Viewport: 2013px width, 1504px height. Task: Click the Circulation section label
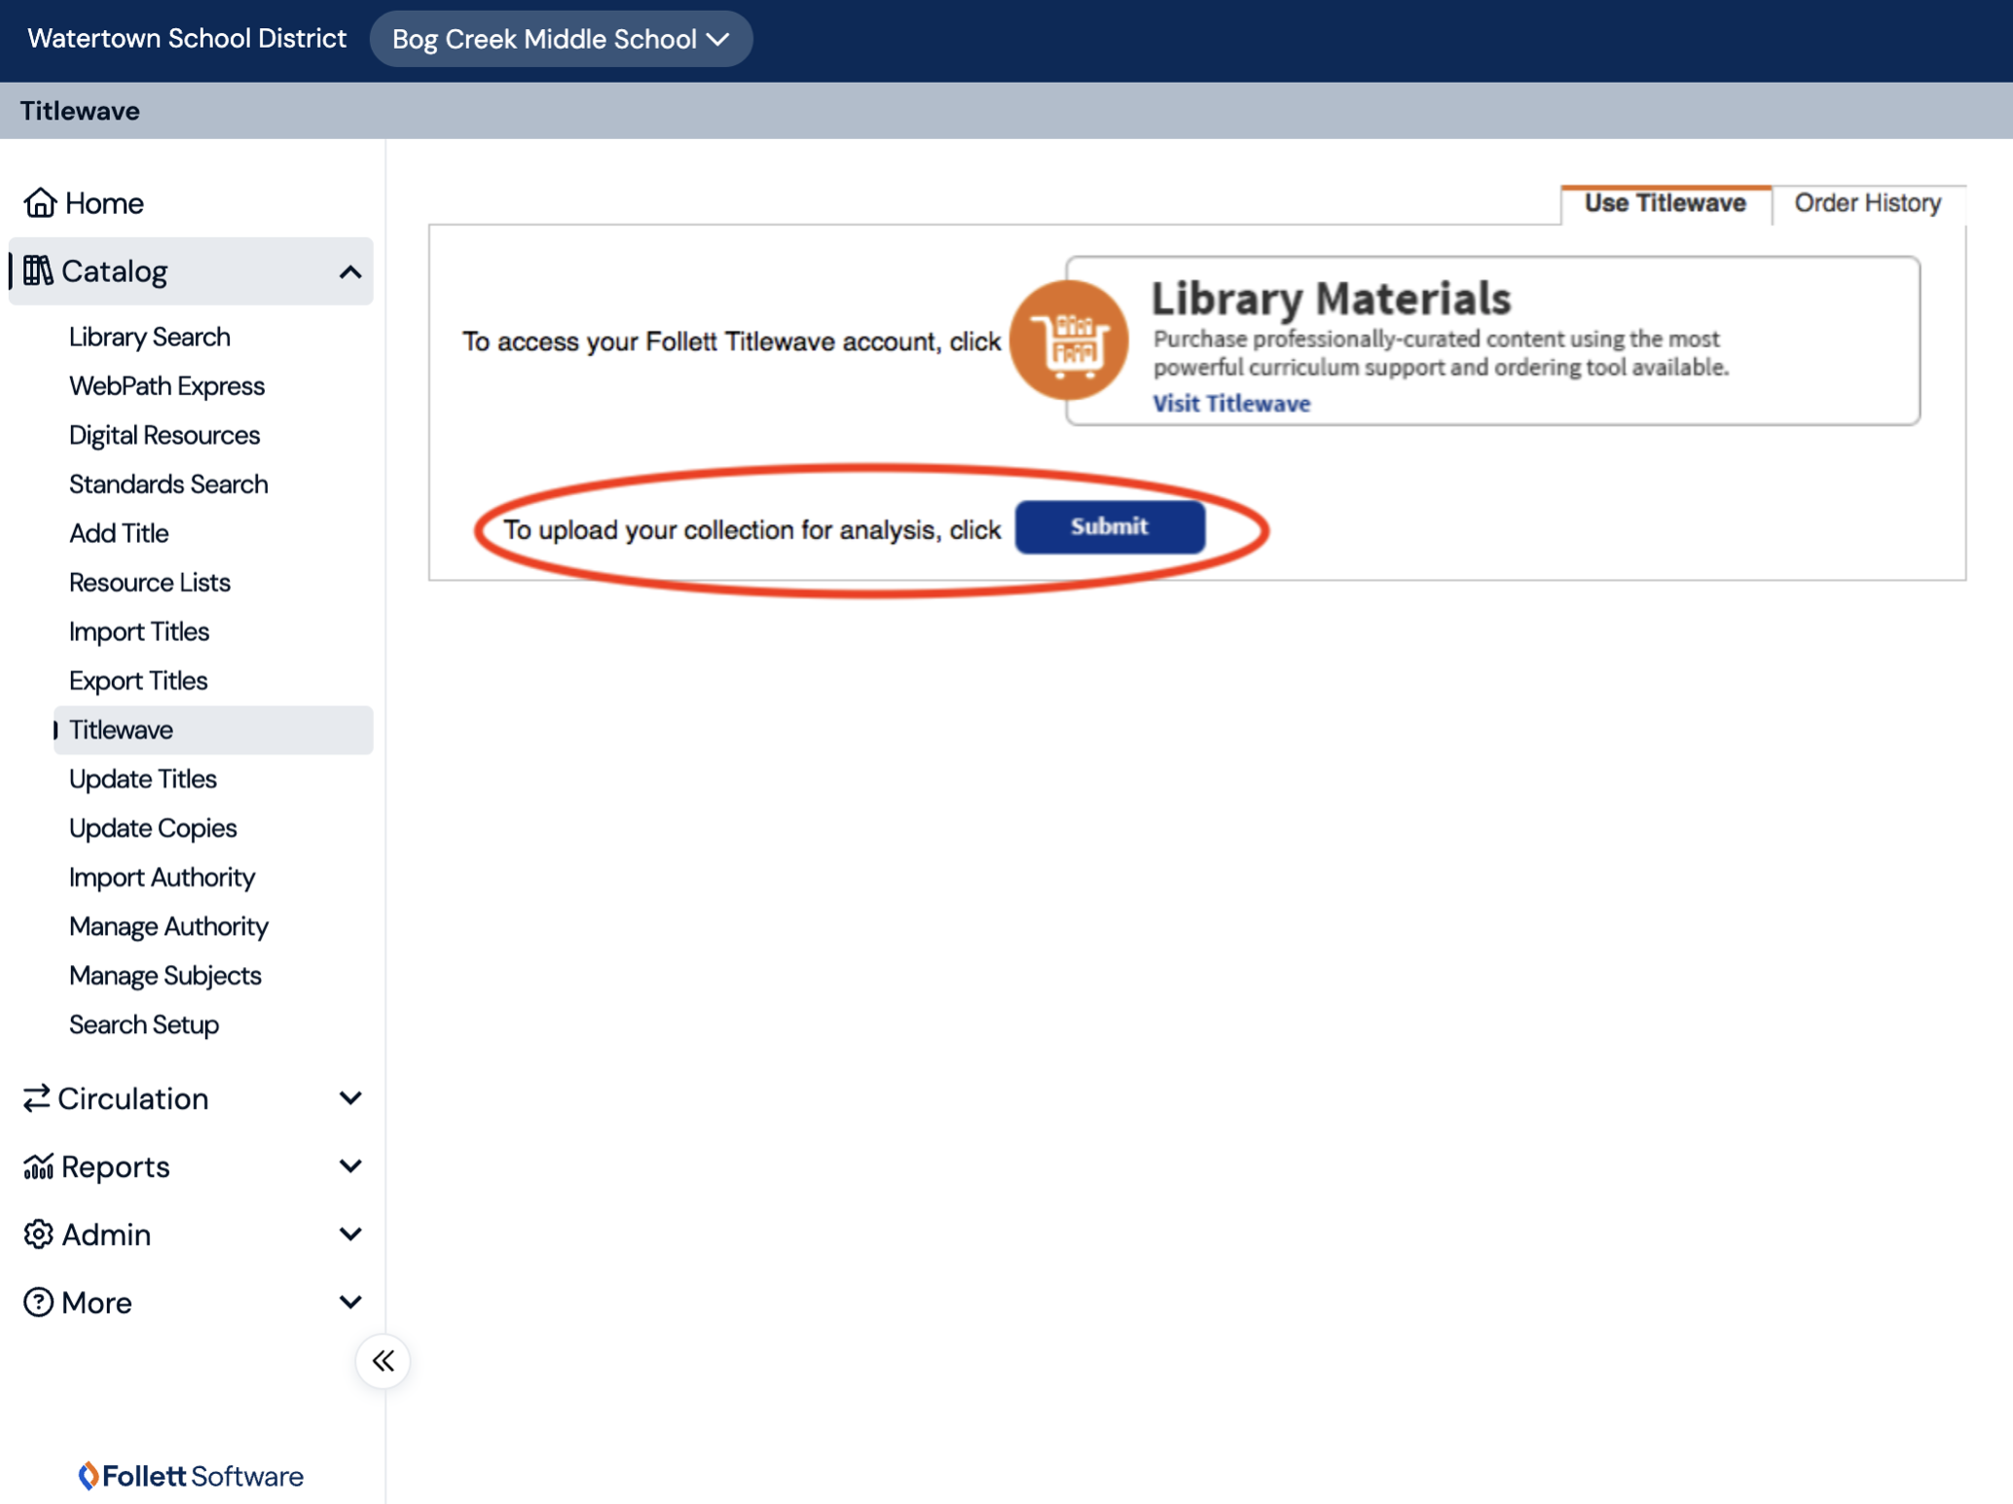pyautogui.click(x=132, y=1098)
